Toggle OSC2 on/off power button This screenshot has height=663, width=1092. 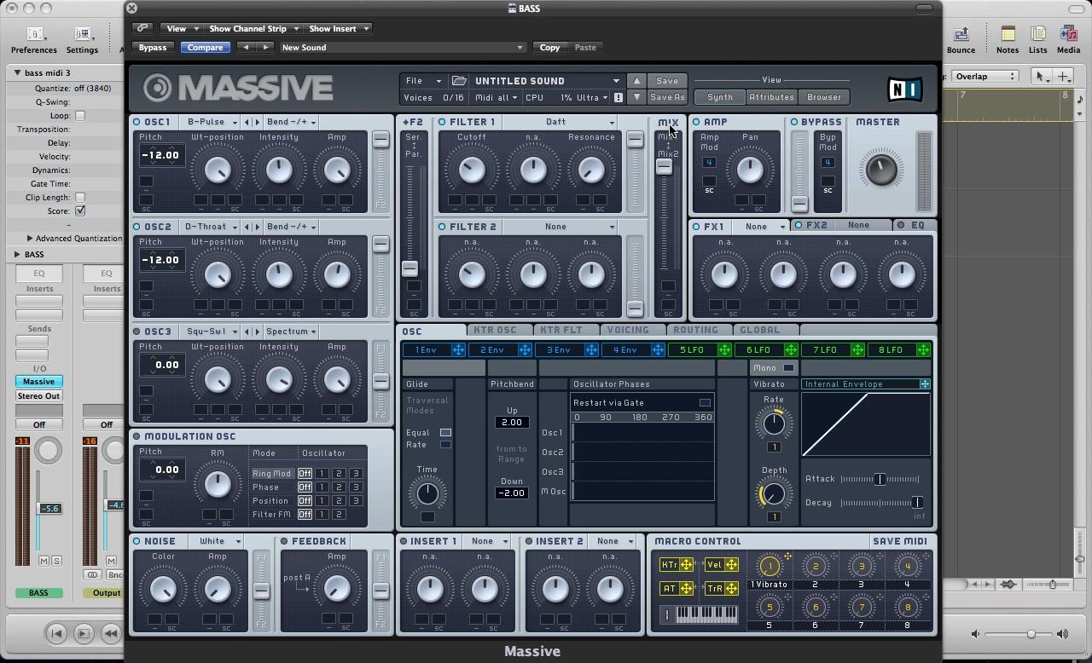point(136,227)
